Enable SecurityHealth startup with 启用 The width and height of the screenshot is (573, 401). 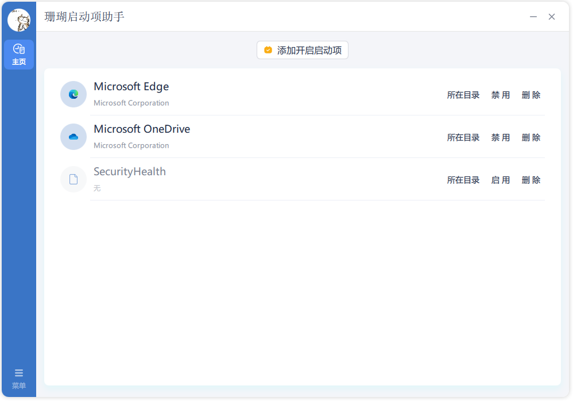[x=500, y=180]
